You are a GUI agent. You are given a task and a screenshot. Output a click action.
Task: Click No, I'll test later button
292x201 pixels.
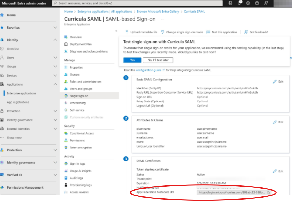[x=158, y=60]
